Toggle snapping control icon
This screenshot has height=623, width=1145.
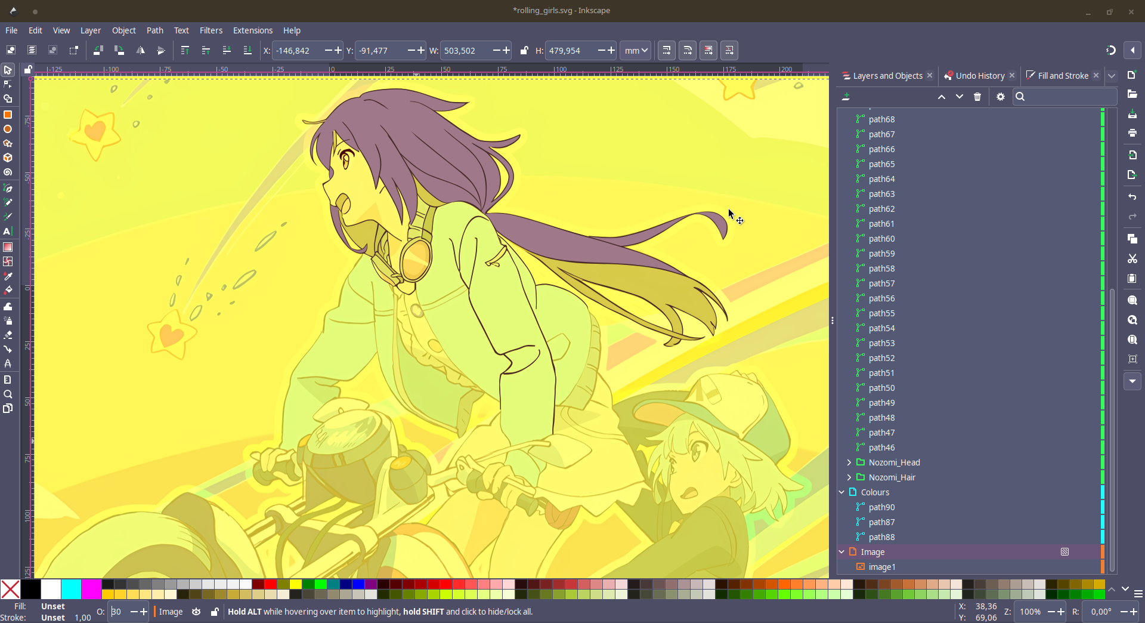(1110, 50)
